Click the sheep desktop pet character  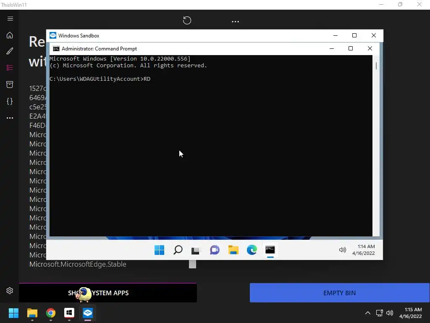coord(83,295)
